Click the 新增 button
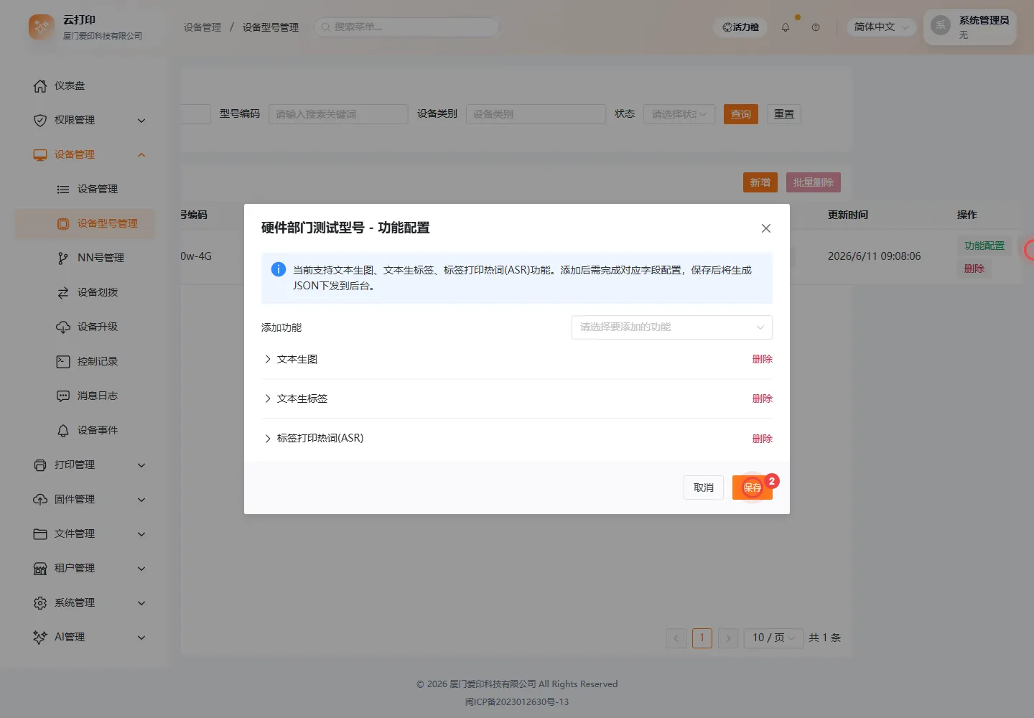 pyautogui.click(x=760, y=183)
